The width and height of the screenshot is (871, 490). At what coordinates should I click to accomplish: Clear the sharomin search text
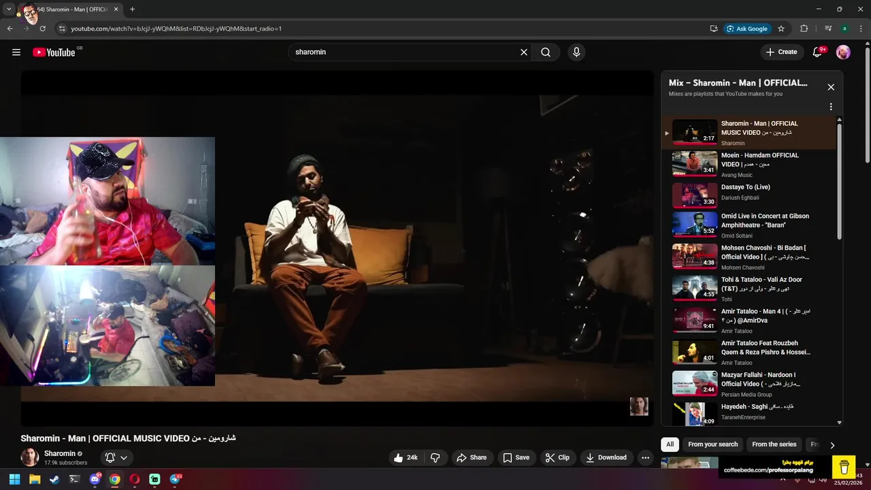click(x=524, y=52)
